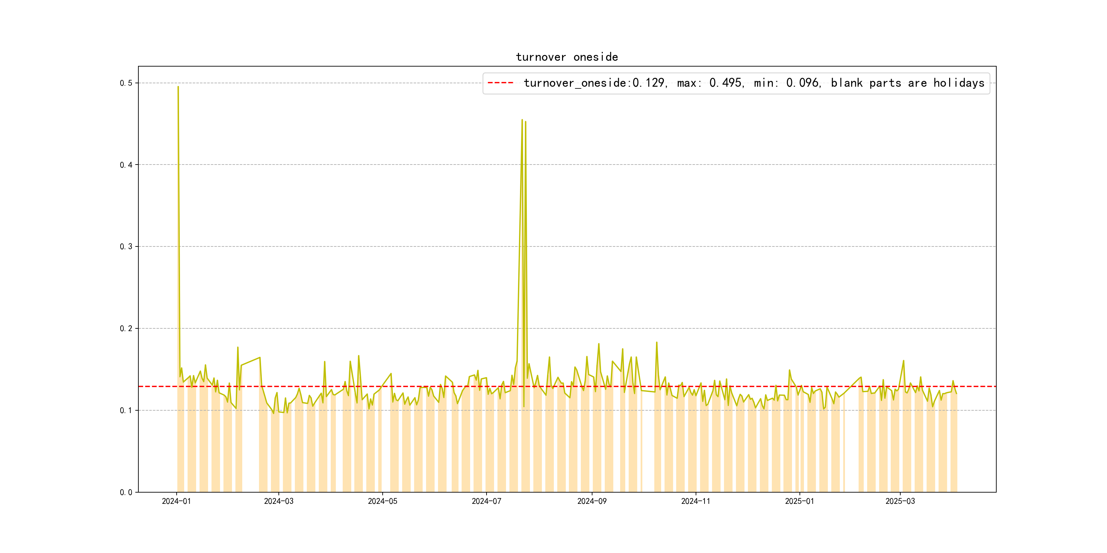
Task: Click the legend text turnover_oneside:0.129
Action: [x=594, y=83]
